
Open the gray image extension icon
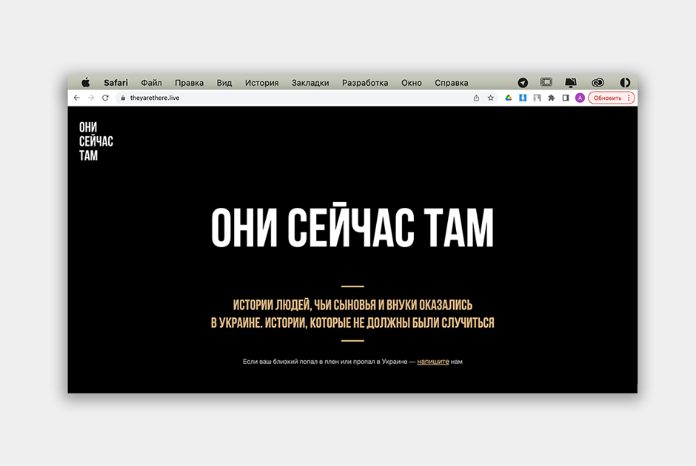coord(537,98)
